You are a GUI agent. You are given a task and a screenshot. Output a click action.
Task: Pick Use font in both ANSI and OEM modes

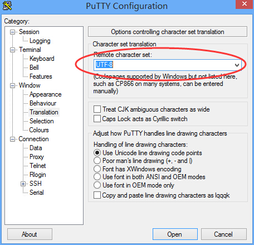pos(97,177)
